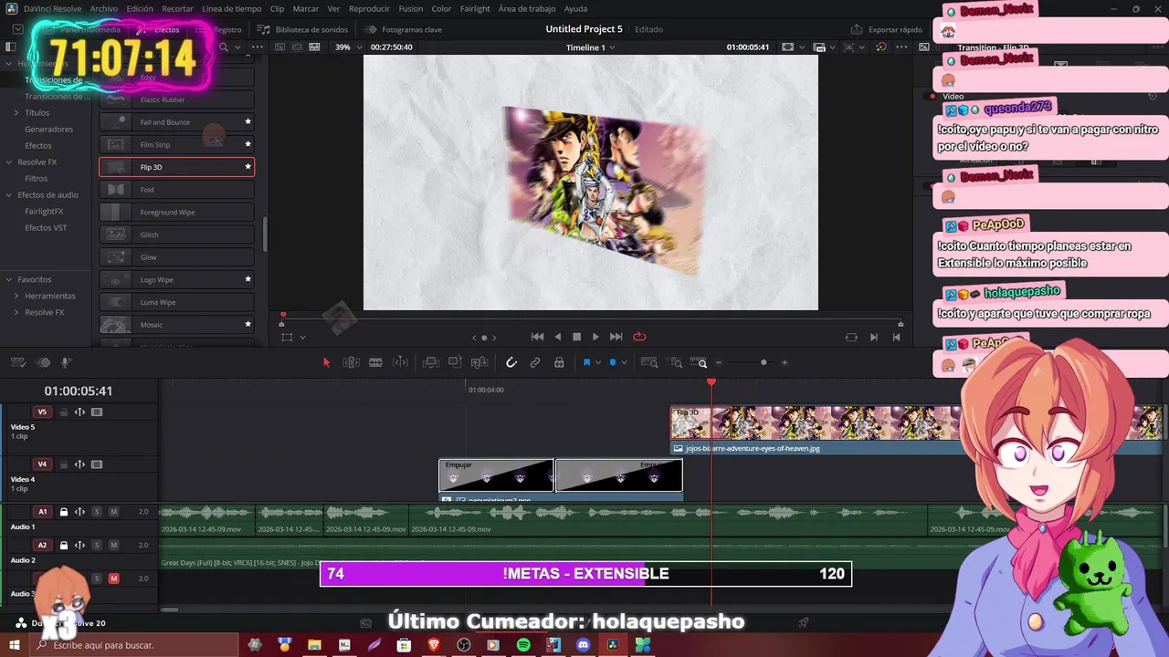The image size is (1169, 657).
Task: Activate the Trim edit mode tool
Action: [x=351, y=362]
